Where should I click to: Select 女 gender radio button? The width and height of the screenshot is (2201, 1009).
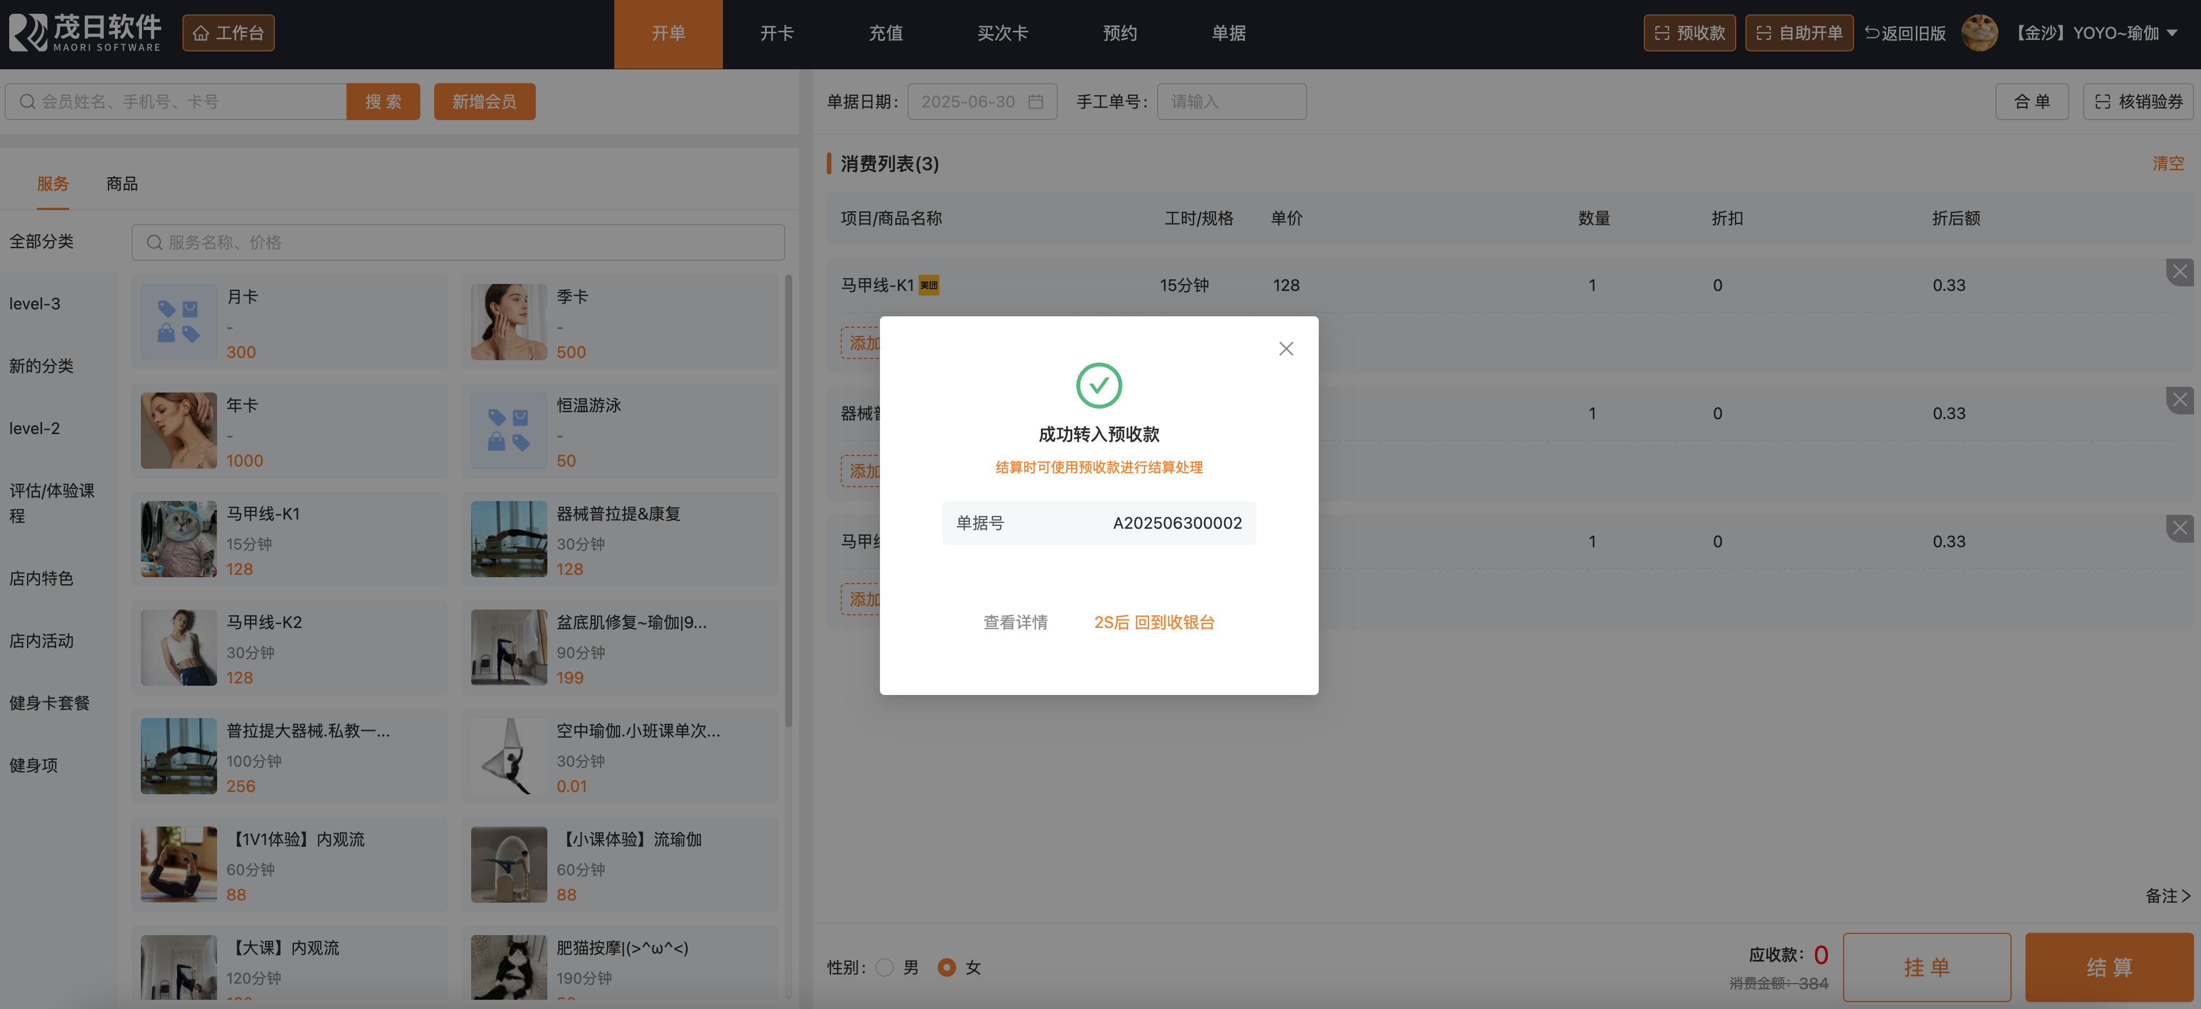[x=947, y=967]
